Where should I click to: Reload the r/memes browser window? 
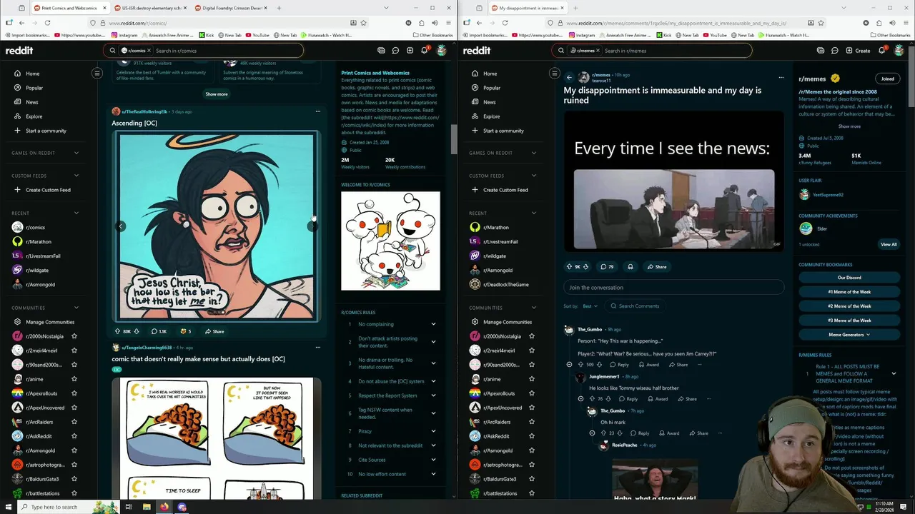pos(505,23)
